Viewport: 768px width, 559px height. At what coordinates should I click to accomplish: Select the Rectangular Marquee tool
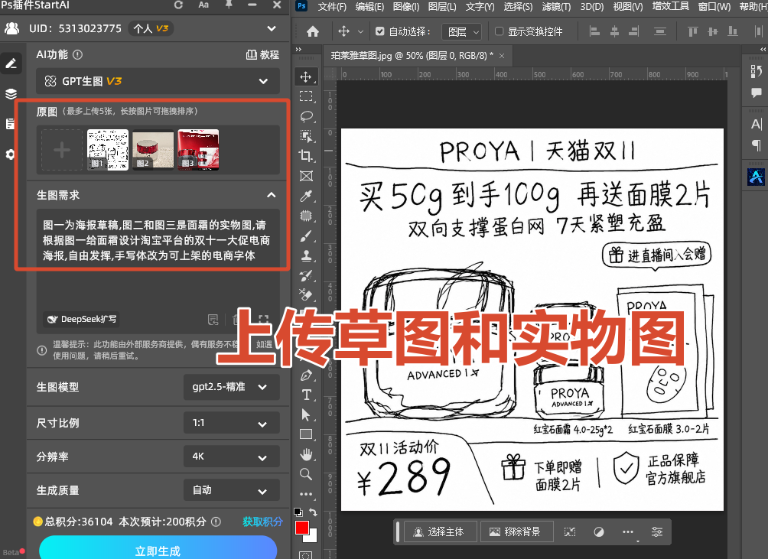pos(306,96)
